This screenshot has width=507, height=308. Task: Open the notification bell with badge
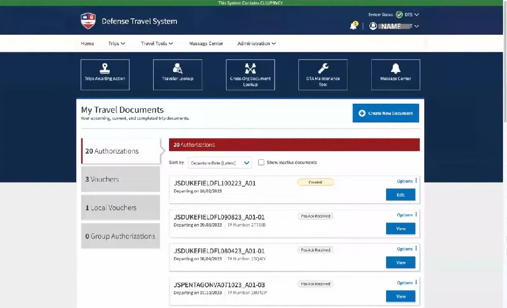point(354,26)
